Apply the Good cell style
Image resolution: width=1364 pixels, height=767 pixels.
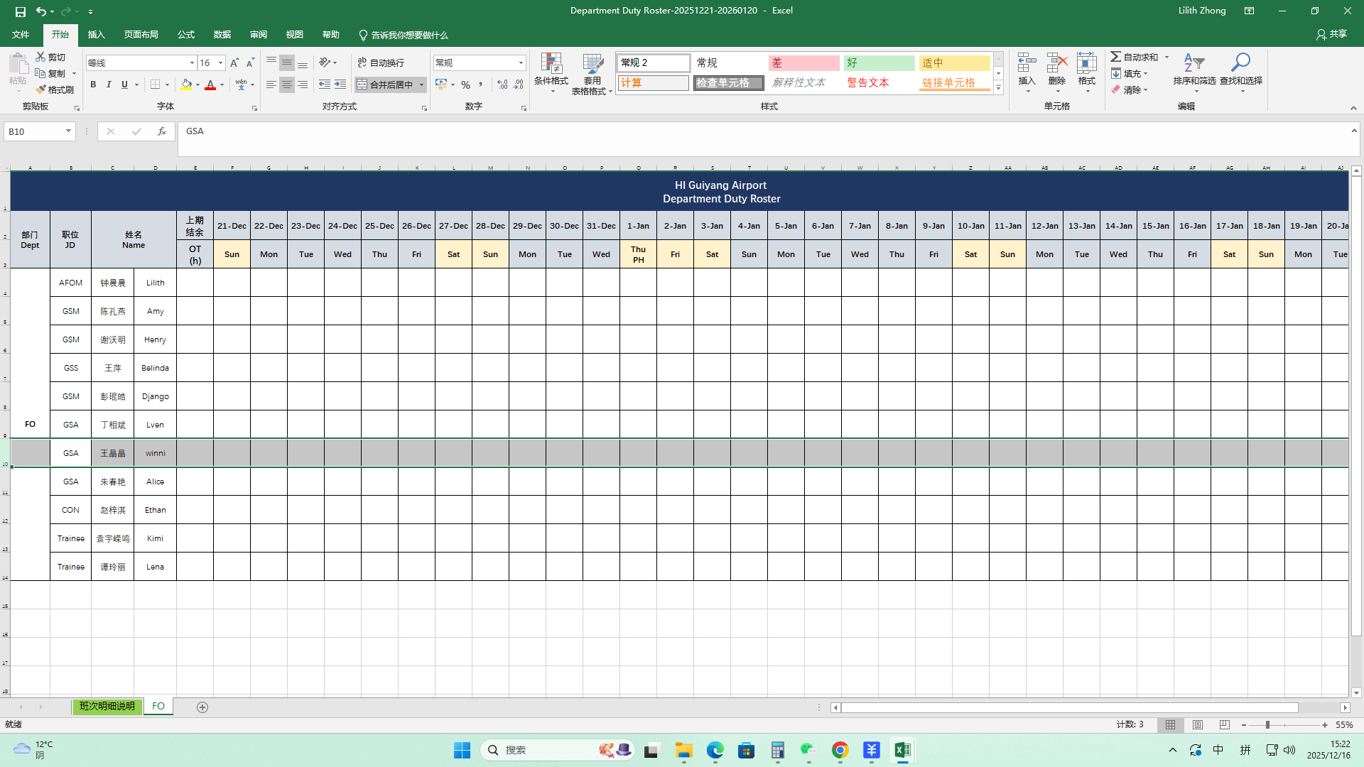(x=879, y=63)
